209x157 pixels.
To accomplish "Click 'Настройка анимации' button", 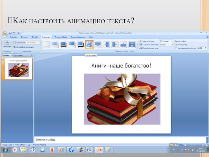I will pyautogui.click(x=24, y=47).
